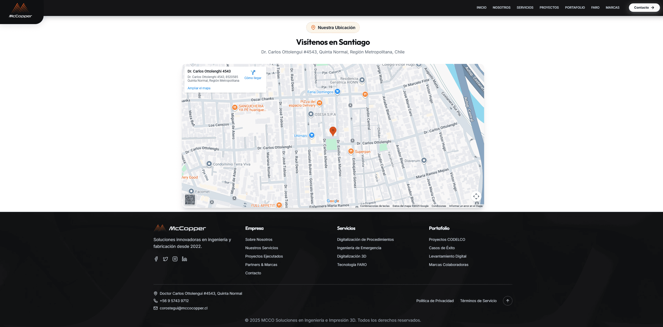Open the Facebook social icon in footer
663x327 pixels.
tap(156, 259)
